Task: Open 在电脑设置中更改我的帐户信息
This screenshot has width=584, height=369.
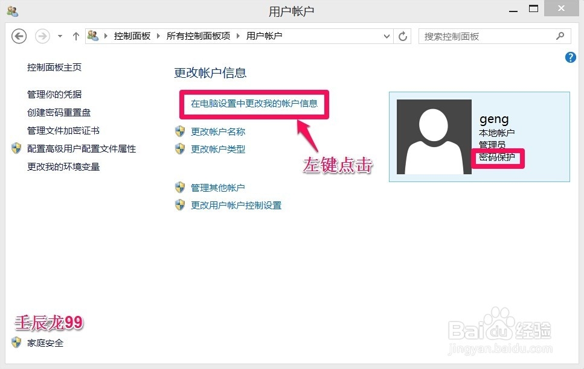Action: (x=254, y=104)
